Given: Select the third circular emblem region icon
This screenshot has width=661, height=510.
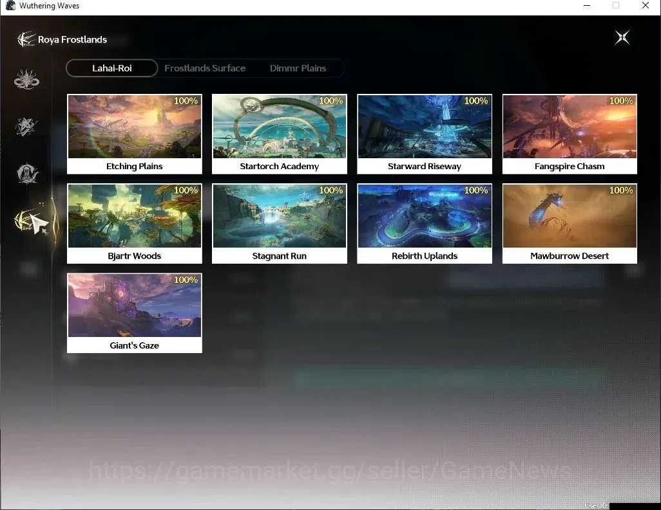Looking at the screenshot, I should 28,173.
